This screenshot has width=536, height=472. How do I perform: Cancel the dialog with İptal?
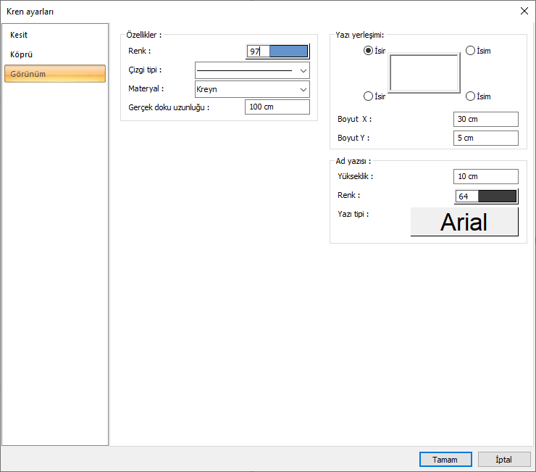point(503,460)
